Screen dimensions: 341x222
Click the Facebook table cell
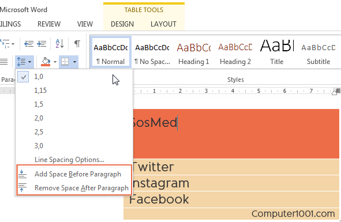[x=231, y=200]
